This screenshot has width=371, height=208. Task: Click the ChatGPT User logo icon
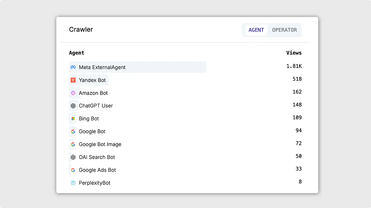[73, 106]
